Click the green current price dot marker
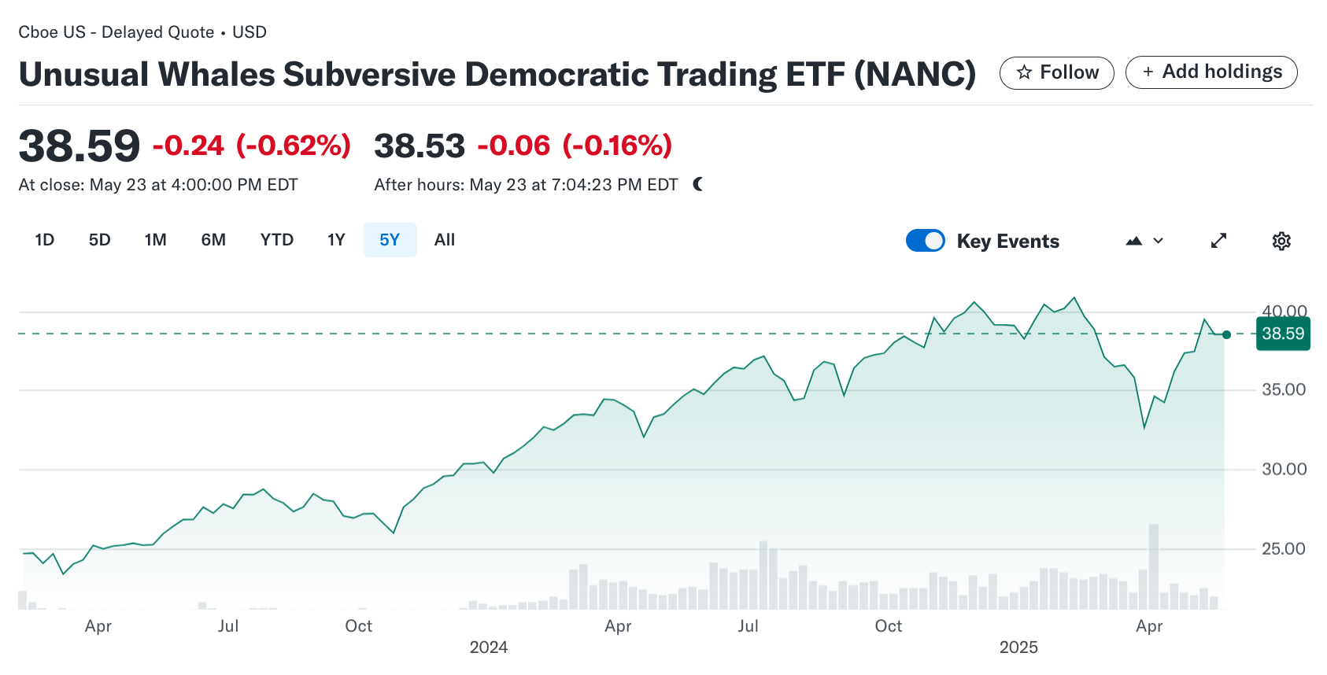Viewport: 1327px width, 675px height. pyautogui.click(x=1226, y=334)
